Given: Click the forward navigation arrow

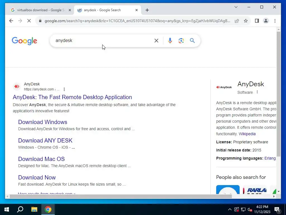Looking at the screenshot, I should click(20, 21).
